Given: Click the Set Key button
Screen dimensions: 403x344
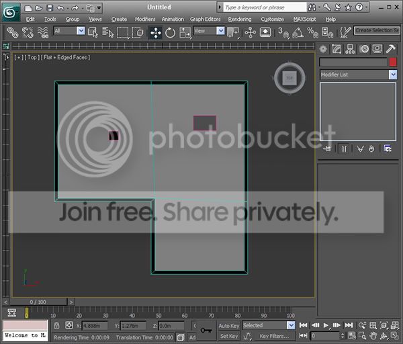Looking at the screenshot, I should tap(229, 336).
